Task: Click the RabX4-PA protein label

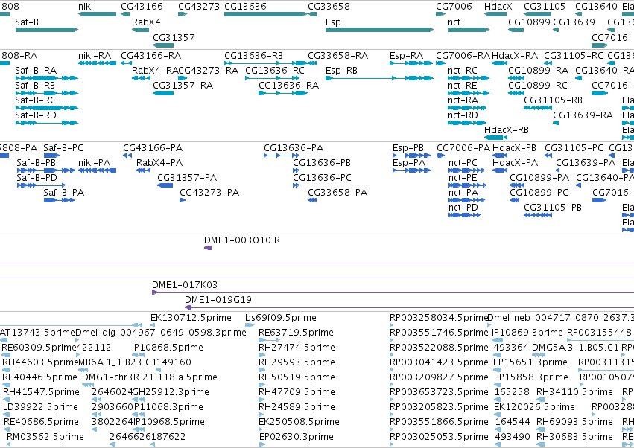Action: click(159, 163)
